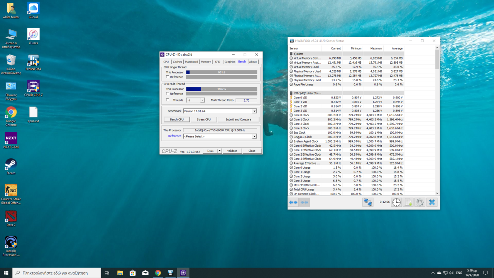Select the Google Chrome desktop shortcut
This screenshot has width=494, height=278.
pos(11,116)
